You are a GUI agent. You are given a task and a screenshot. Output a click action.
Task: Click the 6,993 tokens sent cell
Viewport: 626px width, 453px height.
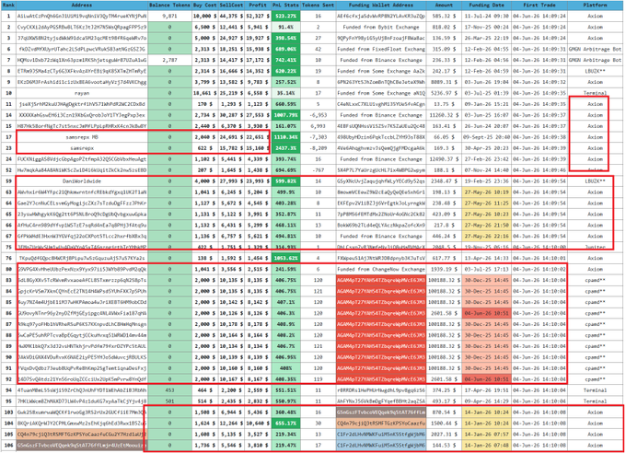point(319,126)
